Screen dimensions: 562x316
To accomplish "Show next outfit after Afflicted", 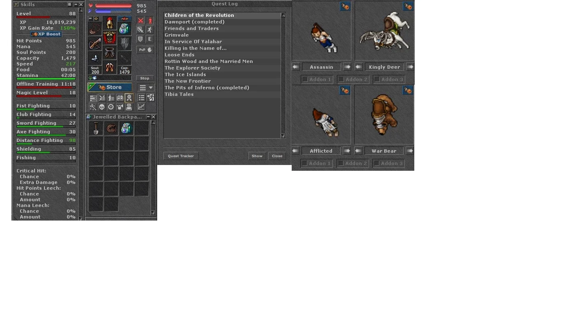I will coord(347,151).
